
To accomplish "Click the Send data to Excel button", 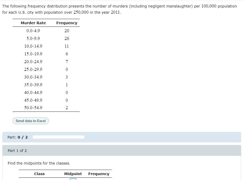I will point(30,121).
